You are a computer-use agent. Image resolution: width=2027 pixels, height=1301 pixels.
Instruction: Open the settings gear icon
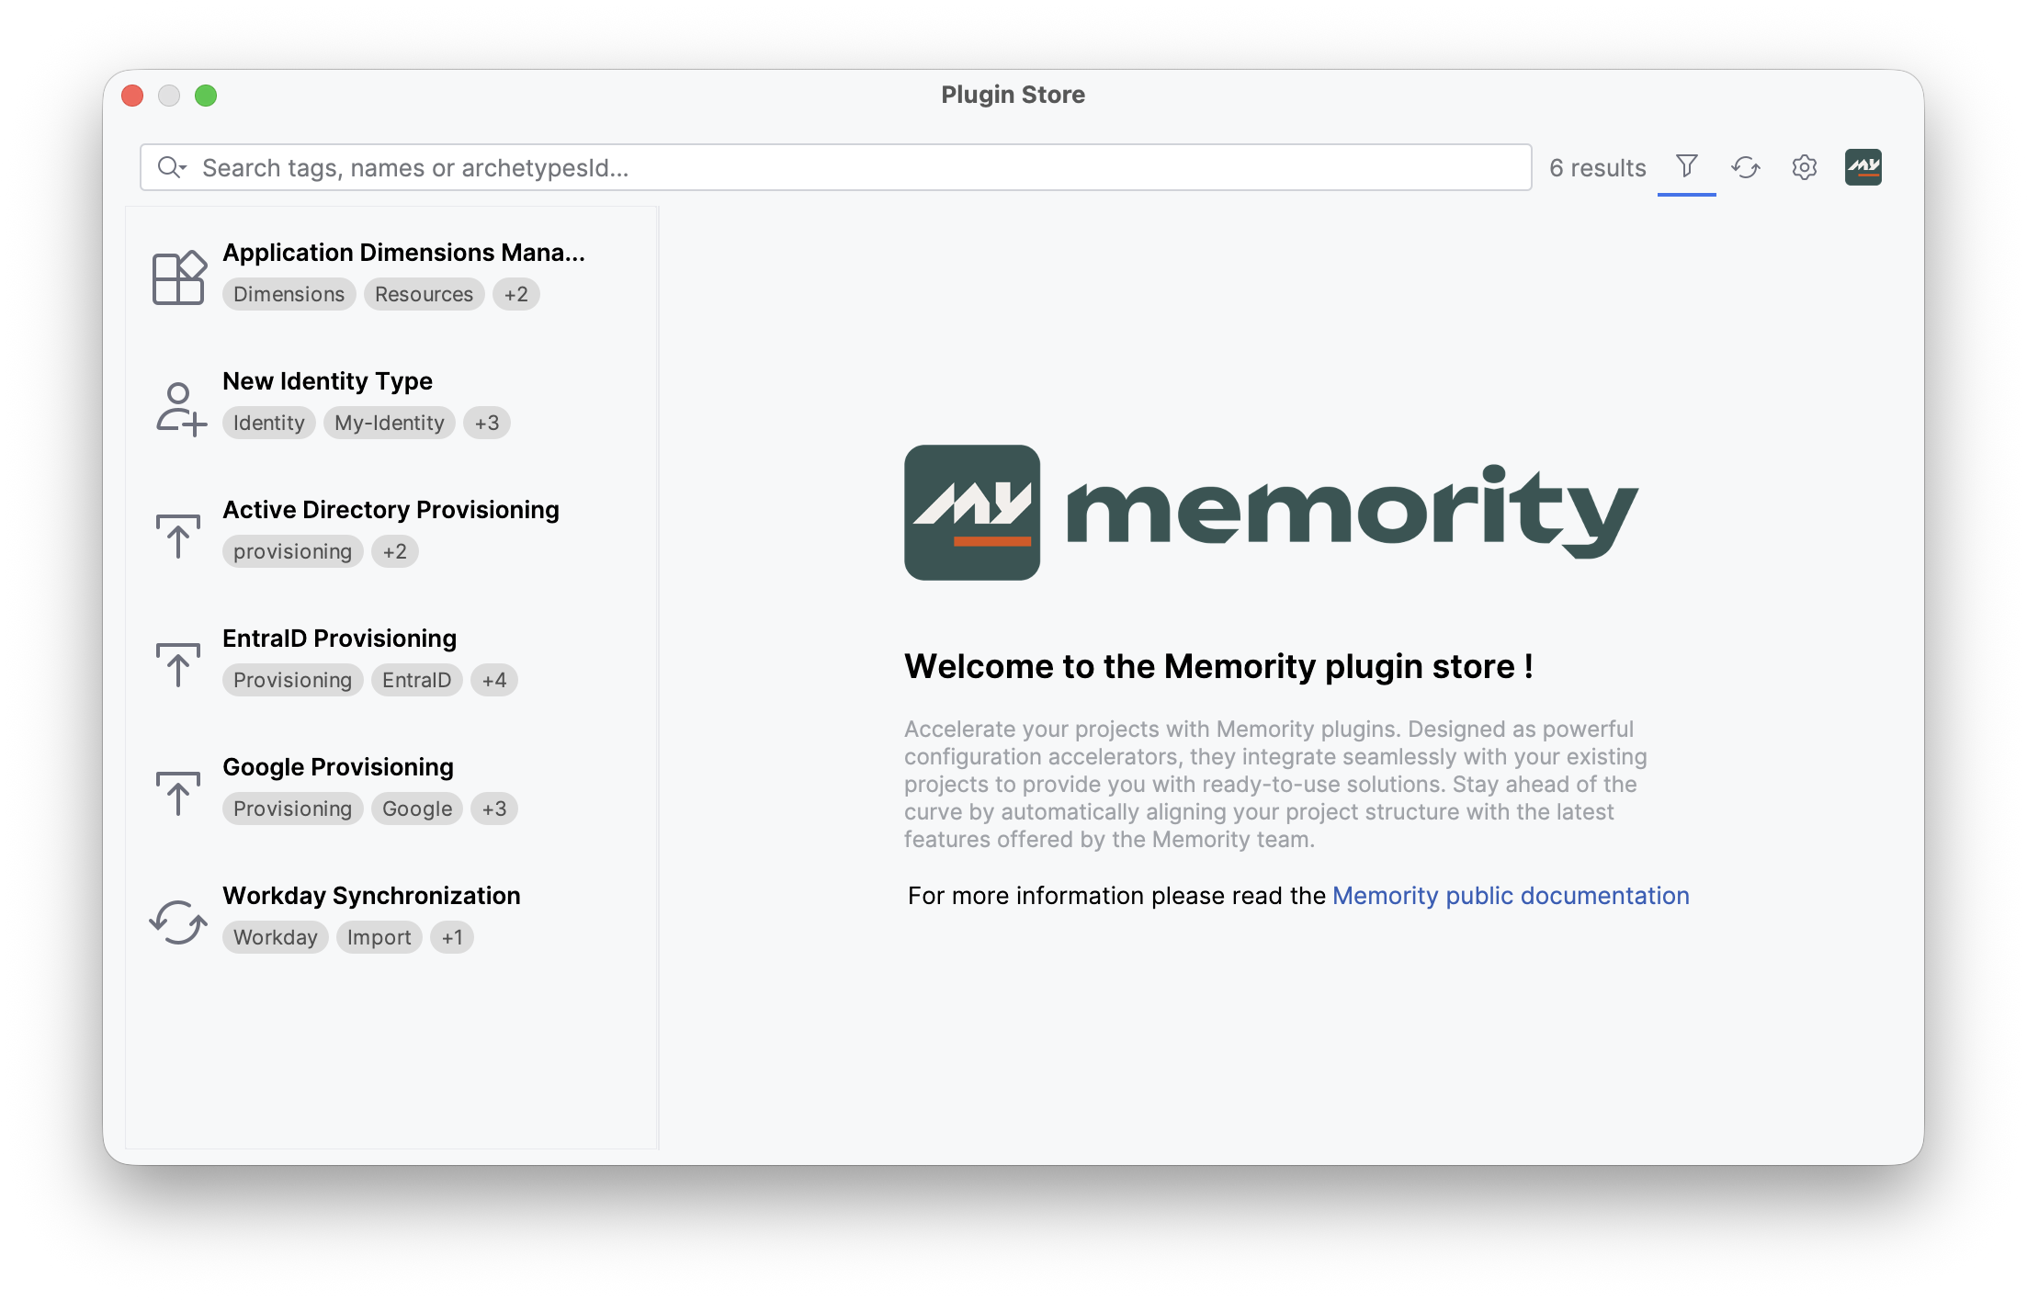1804,167
